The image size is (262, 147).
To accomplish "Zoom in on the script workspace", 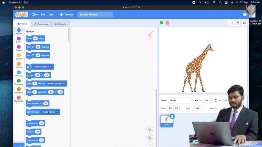I will (x=150, y=129).
